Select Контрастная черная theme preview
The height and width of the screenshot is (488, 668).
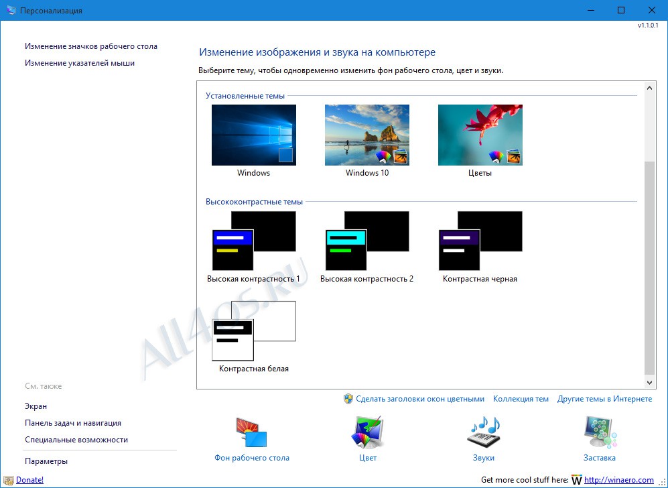click(480, 241)
